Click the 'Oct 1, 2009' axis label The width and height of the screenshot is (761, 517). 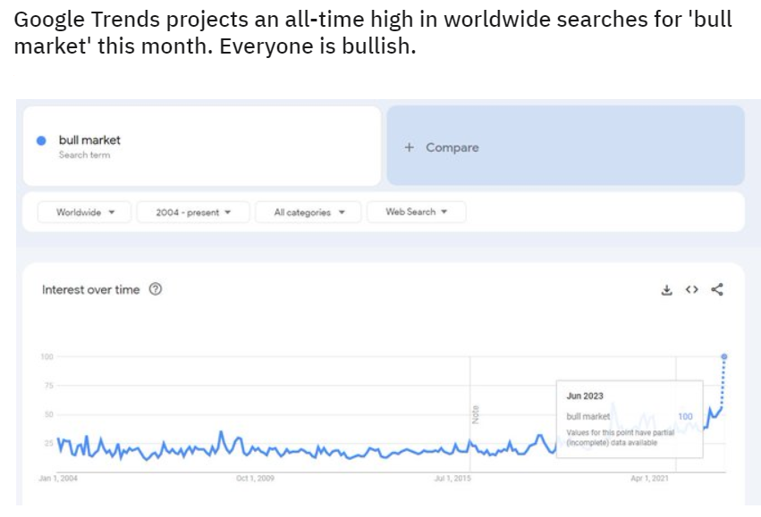(255, 479)
